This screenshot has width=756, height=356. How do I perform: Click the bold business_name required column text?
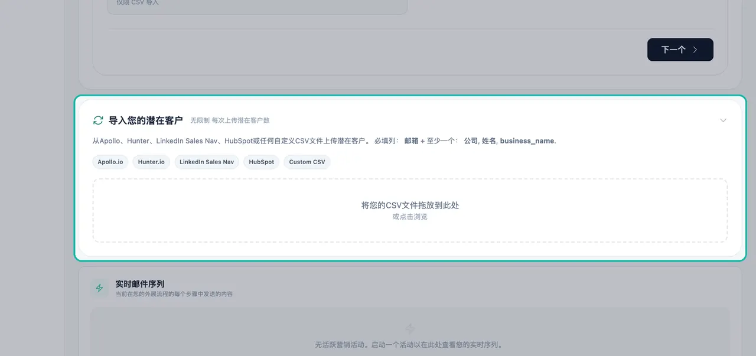coord(527,141)
